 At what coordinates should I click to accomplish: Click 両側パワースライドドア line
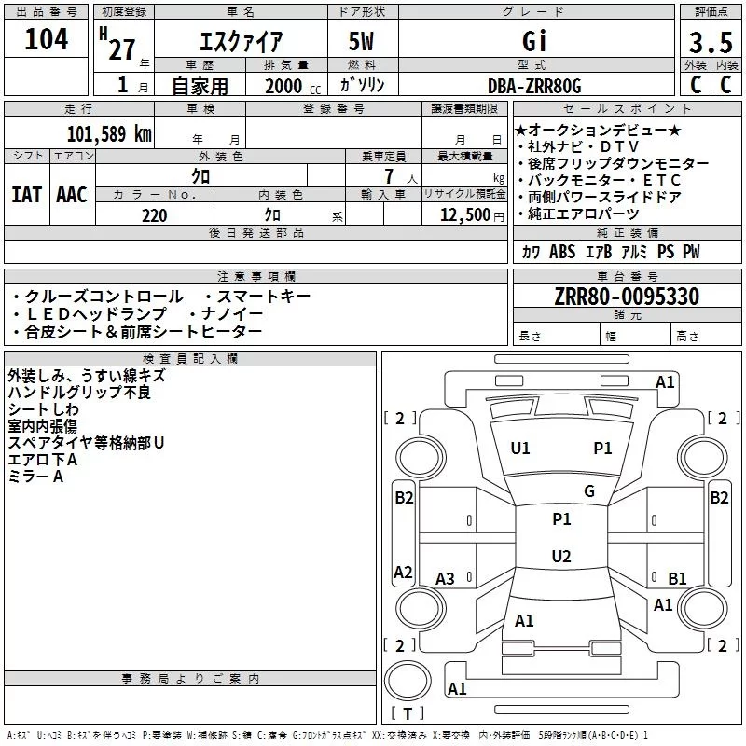pos(600,197)
